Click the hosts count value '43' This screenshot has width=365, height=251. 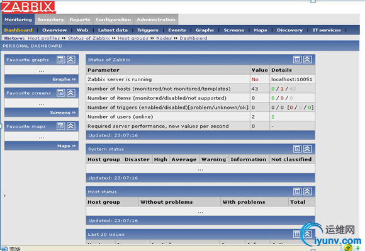[255, 89]
